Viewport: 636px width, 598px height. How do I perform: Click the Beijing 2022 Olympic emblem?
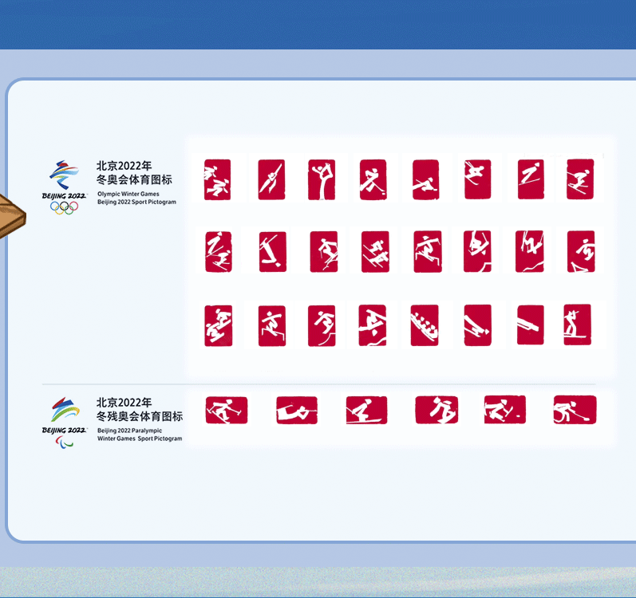[x=64, y=179]
